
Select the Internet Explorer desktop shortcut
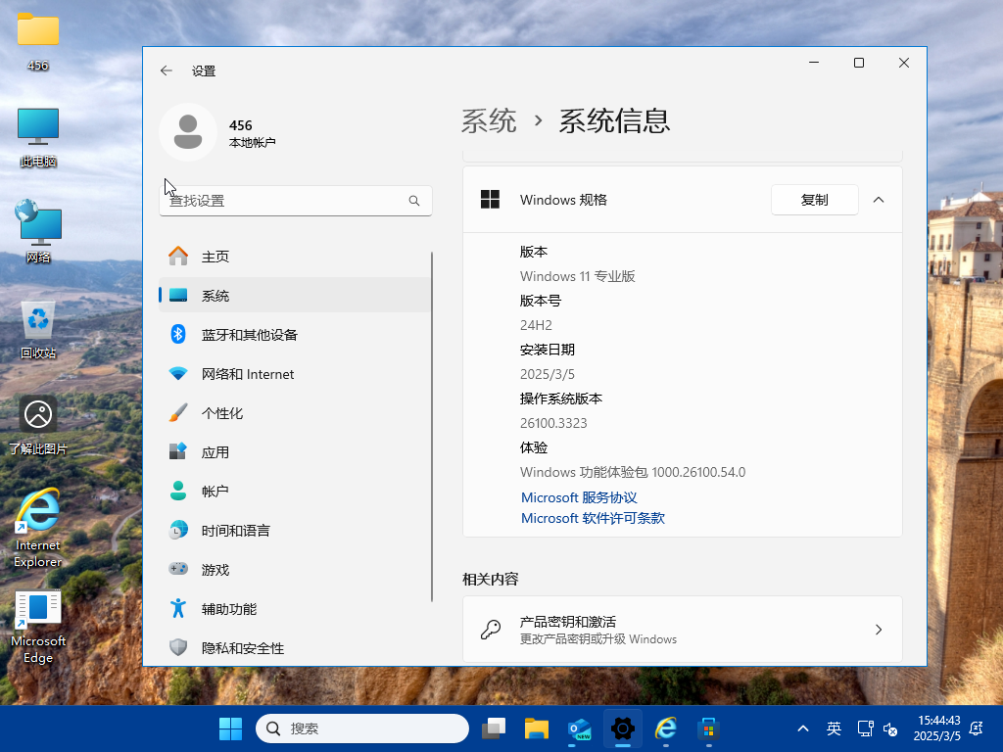point(38,528)
